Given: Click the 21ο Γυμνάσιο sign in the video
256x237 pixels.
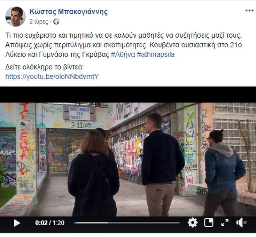Looking at the screenshot, I should [79, 113].
